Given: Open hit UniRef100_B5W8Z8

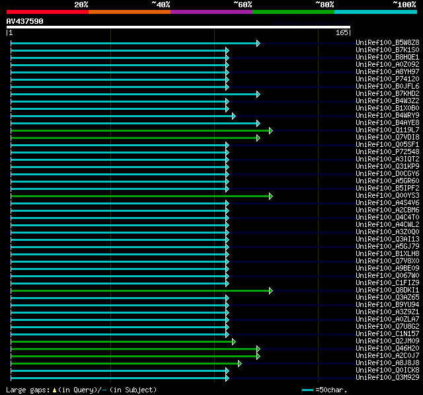Looking at the screenshot, I should point(387,42).
